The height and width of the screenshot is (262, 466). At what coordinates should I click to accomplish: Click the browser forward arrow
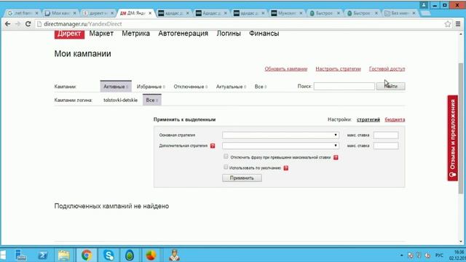pyautogui.click(x=17, y=24)
